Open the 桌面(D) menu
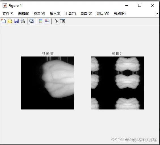This screenshot has height=145, width=160. pos(86,14)
